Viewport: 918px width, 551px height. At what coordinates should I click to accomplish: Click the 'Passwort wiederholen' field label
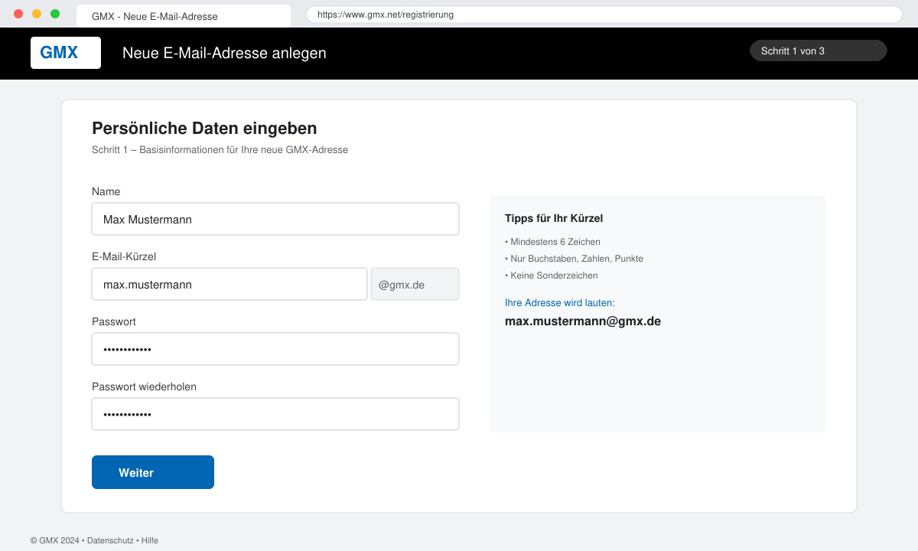[x=144, y=386]
